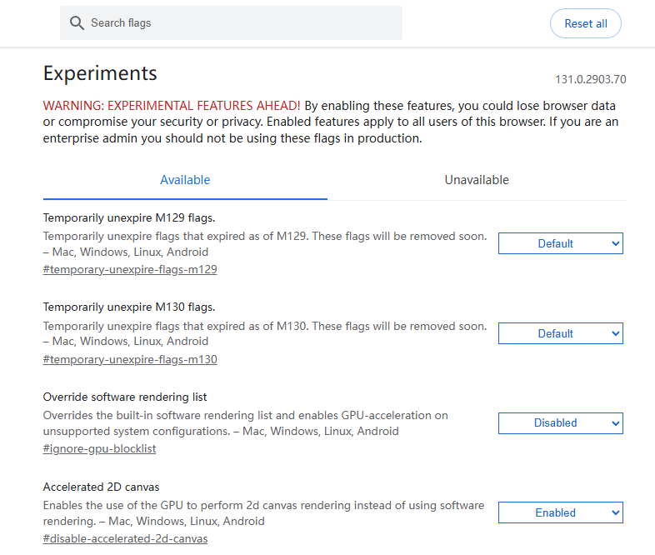The height and width of the screenshot is (555, 655).
Task: Click the red WARNING: EXPERIMENTAL FEATURES AHEAD! text
Action: (x=172, y=106)
